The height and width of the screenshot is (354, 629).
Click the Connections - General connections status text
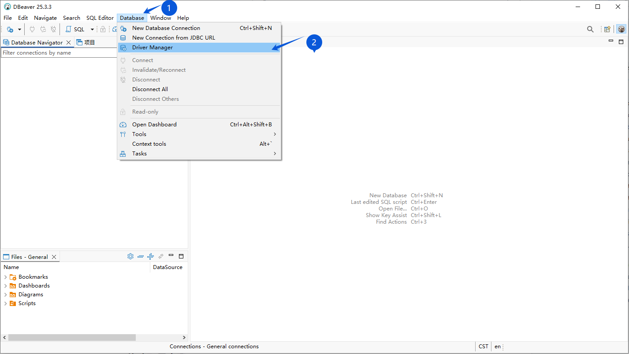point(214,347)
